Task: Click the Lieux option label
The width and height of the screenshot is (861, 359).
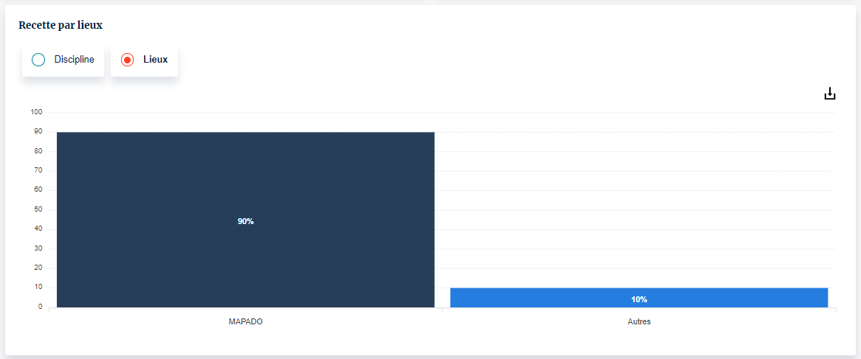Action: (x=155, y=60)
